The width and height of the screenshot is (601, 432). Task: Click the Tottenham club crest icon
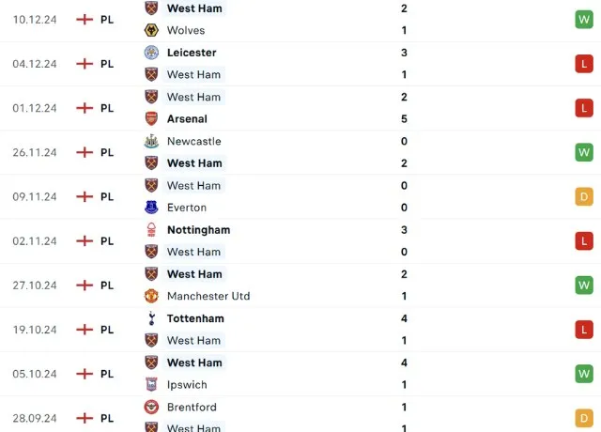pyautogui.click(x=151, y=318)
